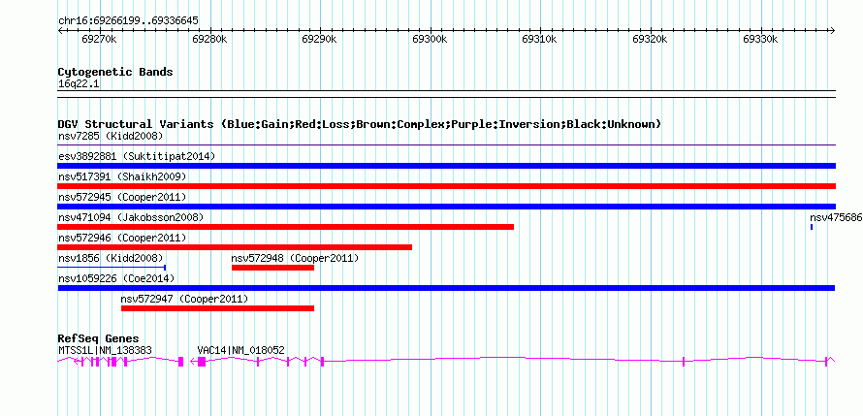Select the red nsv572947 loss bar
863x416 pixels.
[x=217, y=308]
